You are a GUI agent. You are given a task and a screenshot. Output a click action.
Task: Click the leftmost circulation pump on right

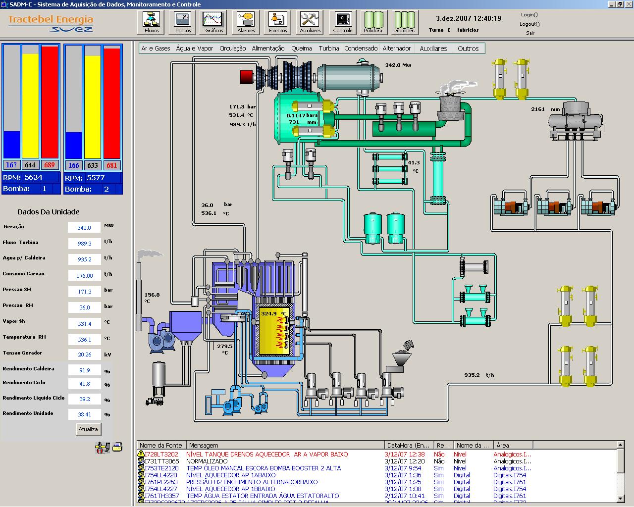pyautogui.click(x=512, y=206)
